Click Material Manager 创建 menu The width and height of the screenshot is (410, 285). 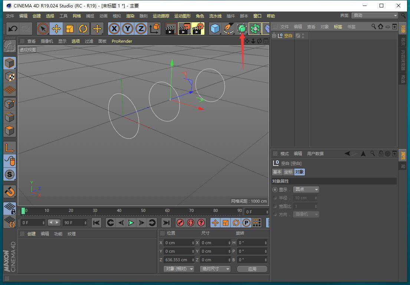pos(32,234)
